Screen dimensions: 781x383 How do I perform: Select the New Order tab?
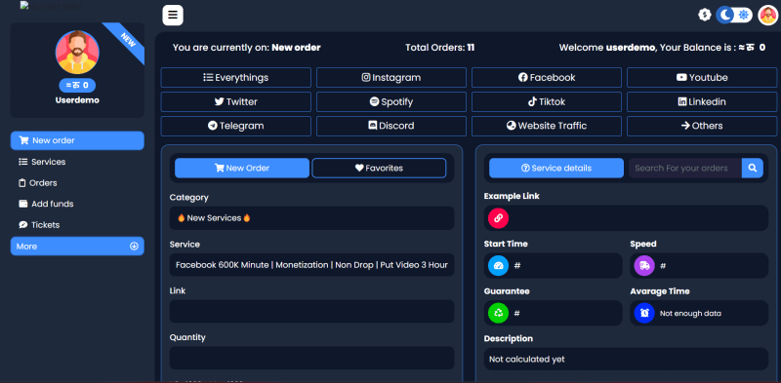point(242,169)
